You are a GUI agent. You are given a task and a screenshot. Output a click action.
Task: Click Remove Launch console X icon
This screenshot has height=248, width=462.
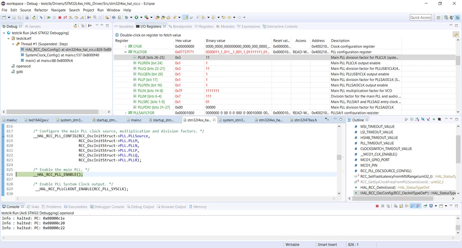tap(382, 206)
